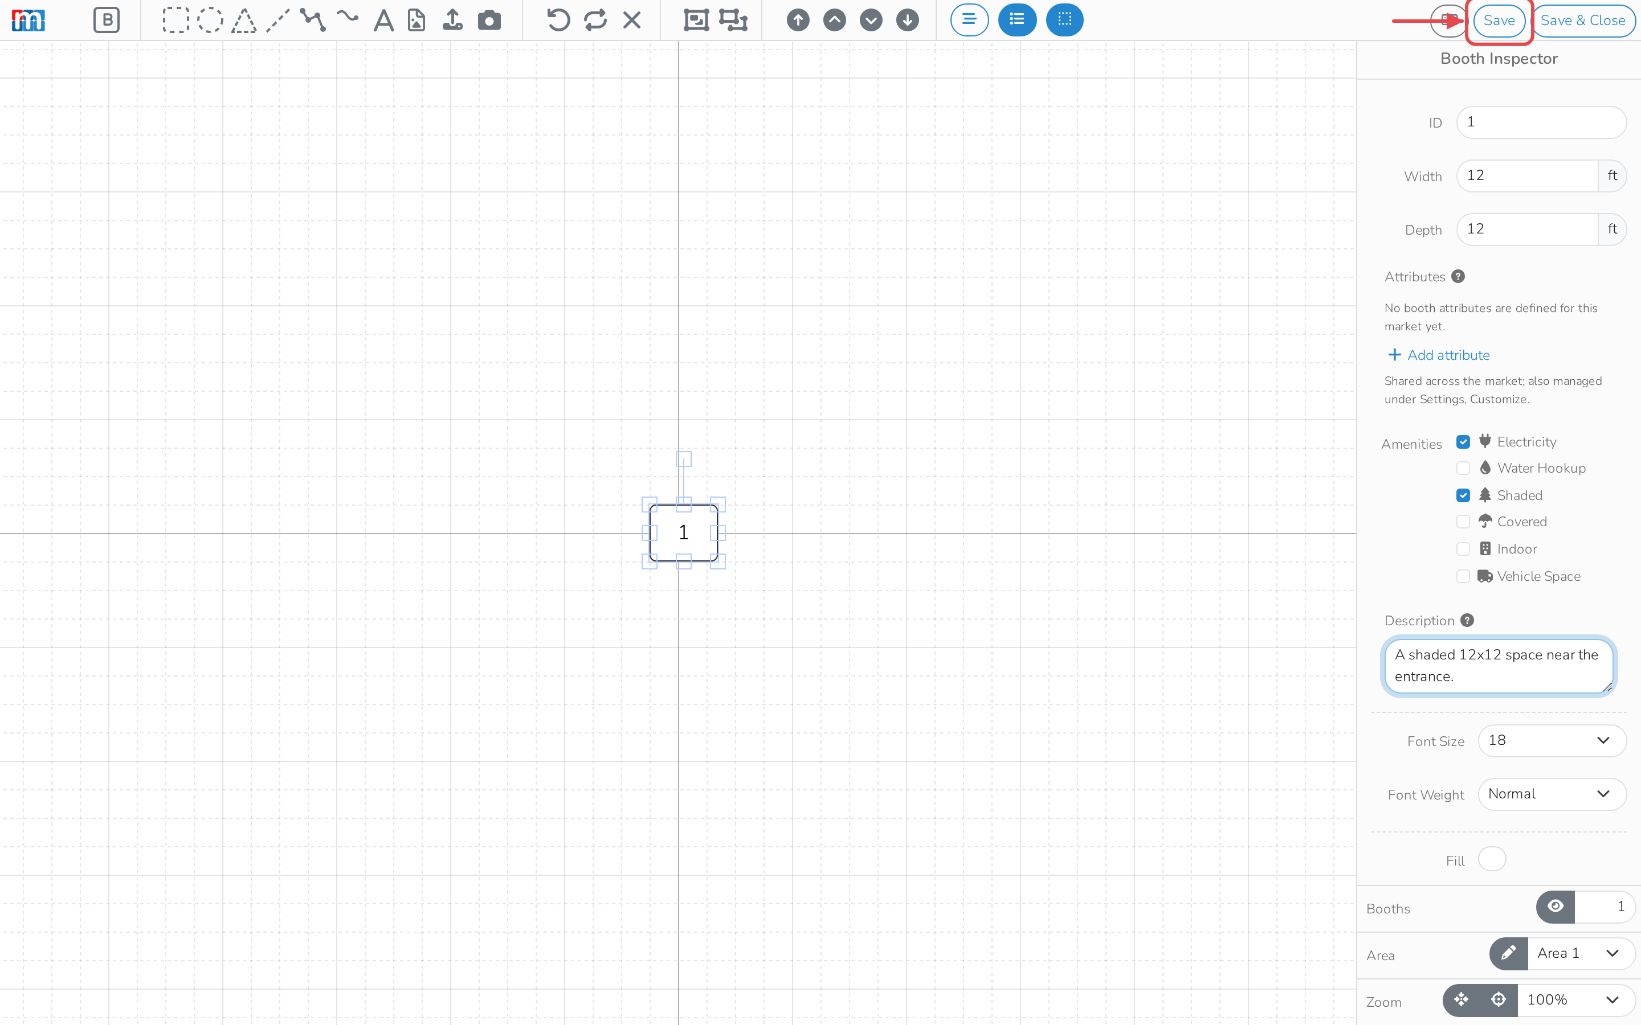Send selection to back (arrow down)
Screen dimensions: 1641x1025
pyautogui.click(x=907, y=20)
